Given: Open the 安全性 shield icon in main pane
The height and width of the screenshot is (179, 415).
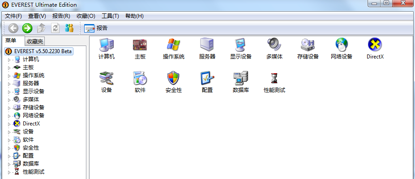Looking at the screenshot, I should (x=173, y=78).
